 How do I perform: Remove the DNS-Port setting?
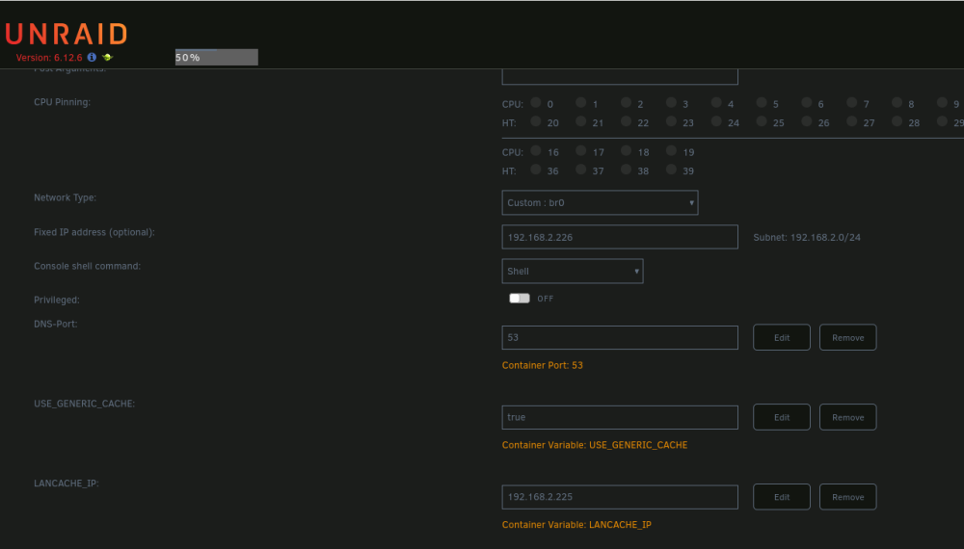coord(847,337)
